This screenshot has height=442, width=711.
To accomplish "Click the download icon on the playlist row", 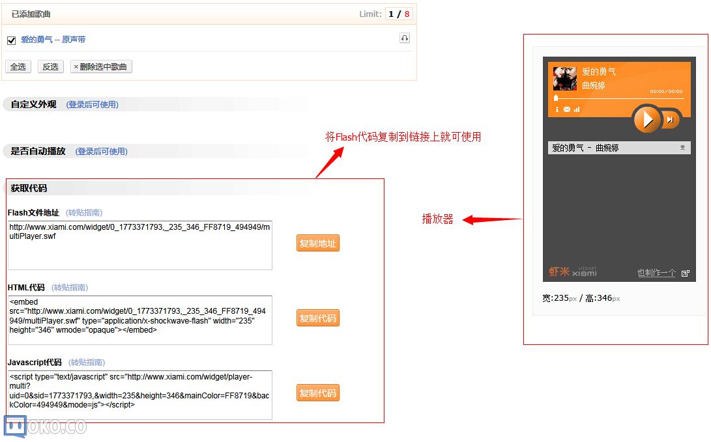I will 682,148.
